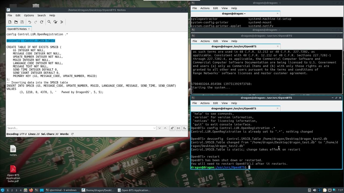This screenshot has width=344, height=193.
Task: Launch Firefox from the taskbar
Action: tap(31, 190)
